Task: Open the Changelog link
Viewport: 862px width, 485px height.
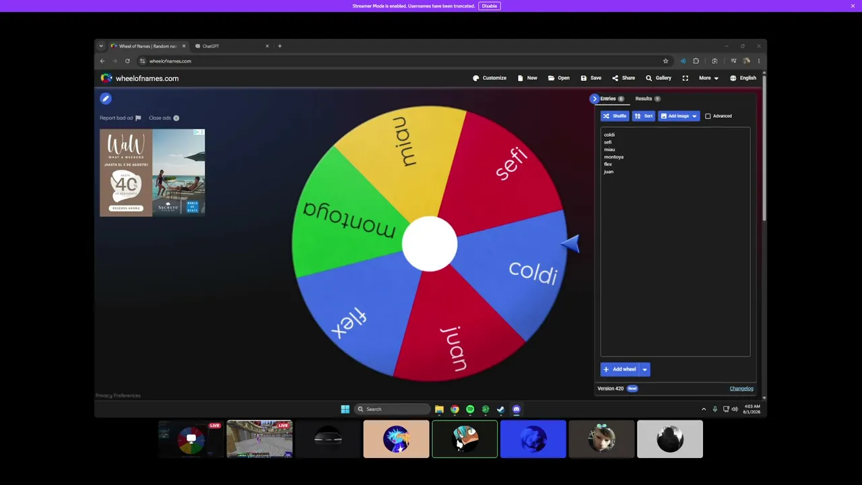Action: pos(741,389)
